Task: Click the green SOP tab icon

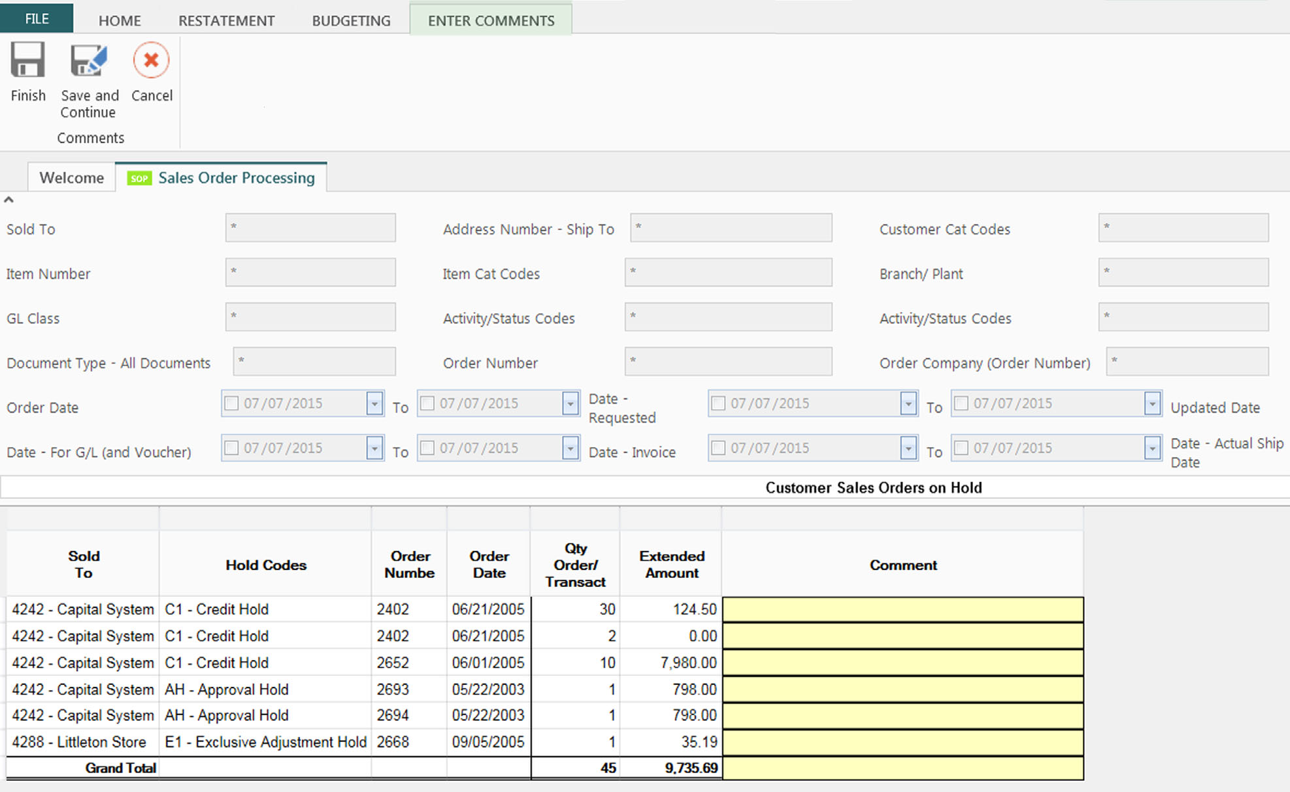Action: tap(139, 178)
